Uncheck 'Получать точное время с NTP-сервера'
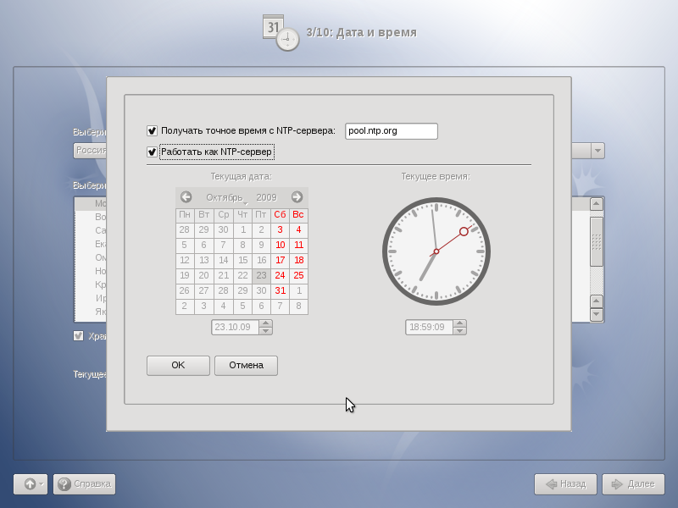 pos(153,131)
